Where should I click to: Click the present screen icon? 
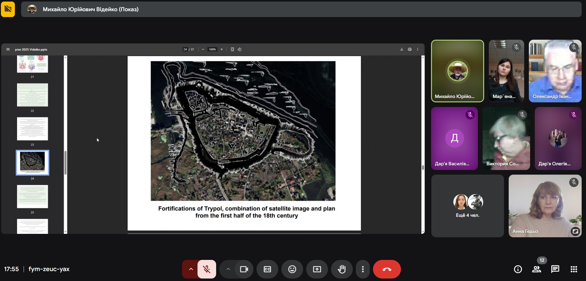(x=317, y=269)
